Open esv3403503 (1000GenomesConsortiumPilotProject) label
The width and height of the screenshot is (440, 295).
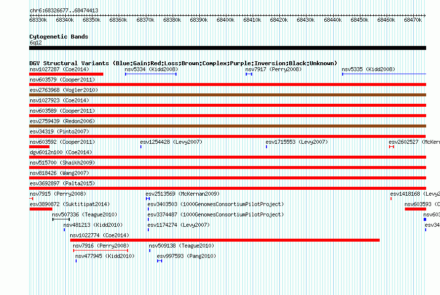216,204
